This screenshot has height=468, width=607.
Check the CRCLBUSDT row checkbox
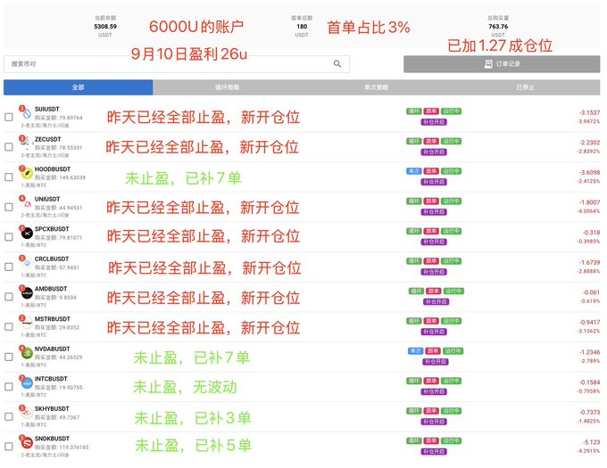click(x=9, y=267)
